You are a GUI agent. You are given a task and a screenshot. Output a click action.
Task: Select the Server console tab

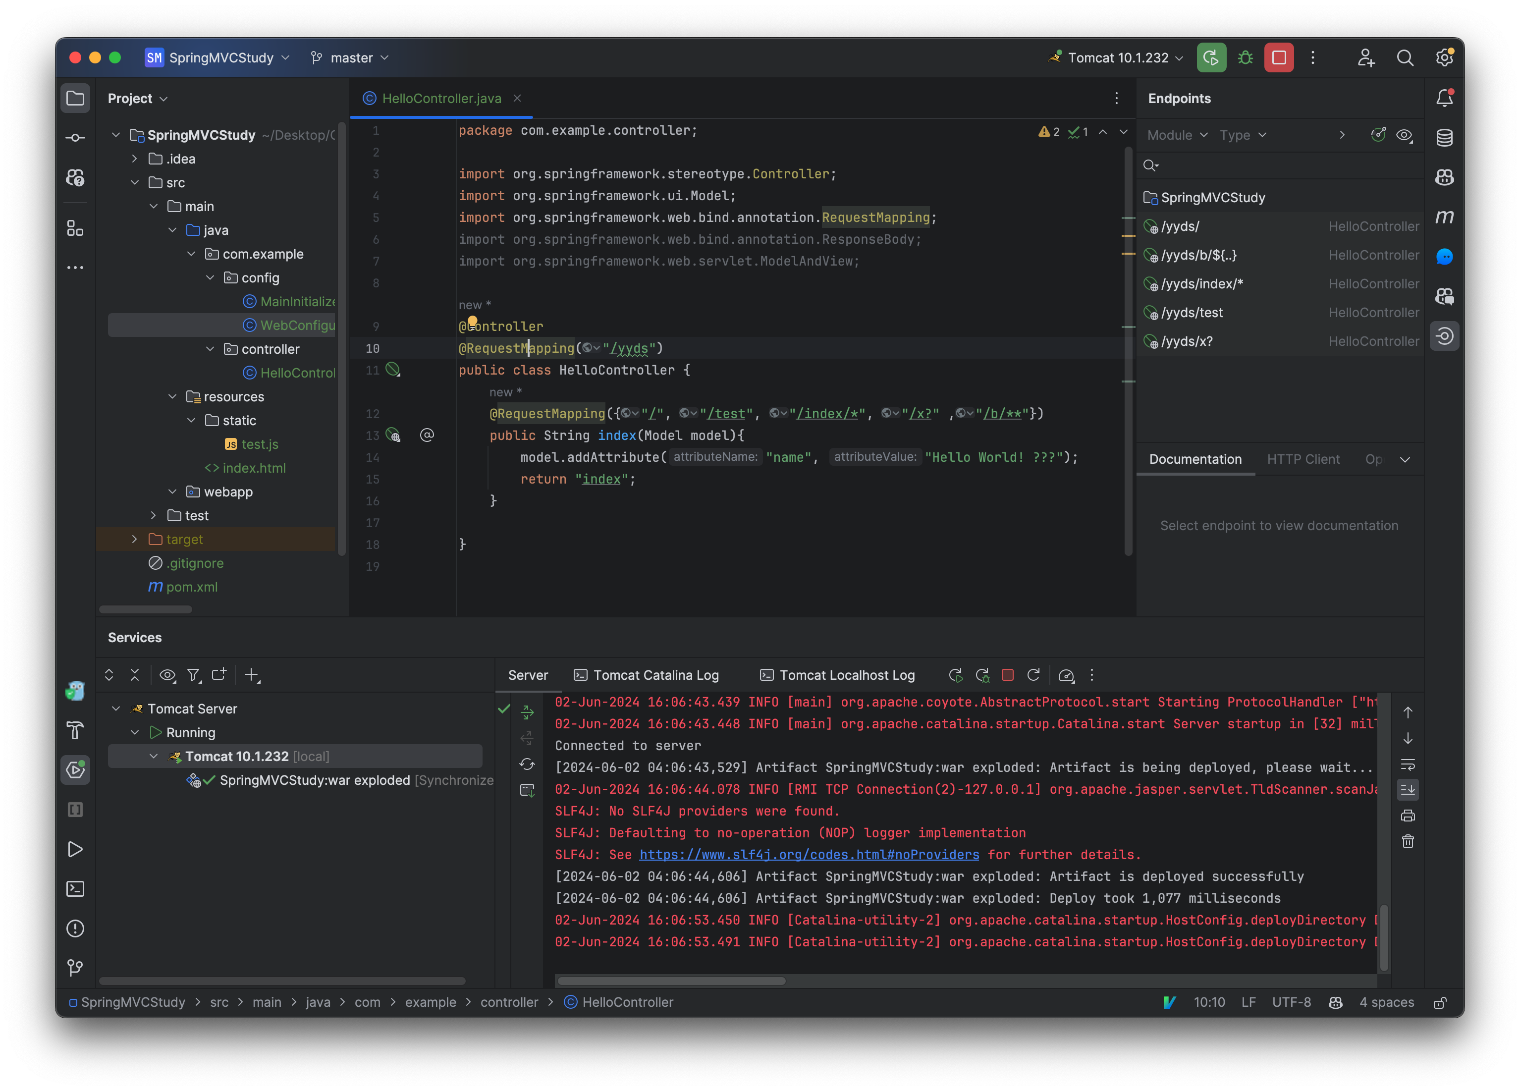(528, 675)
